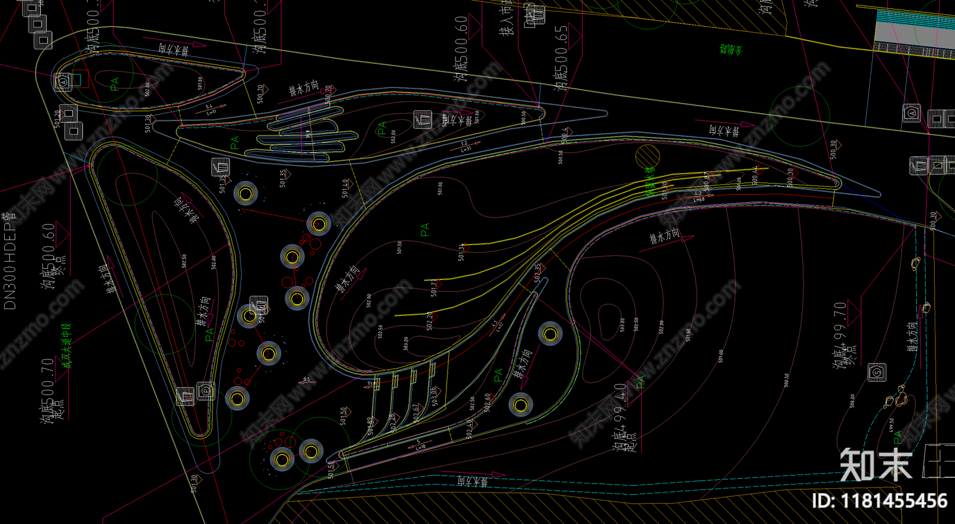Click the L=11 slope annotation

point(211,111)
